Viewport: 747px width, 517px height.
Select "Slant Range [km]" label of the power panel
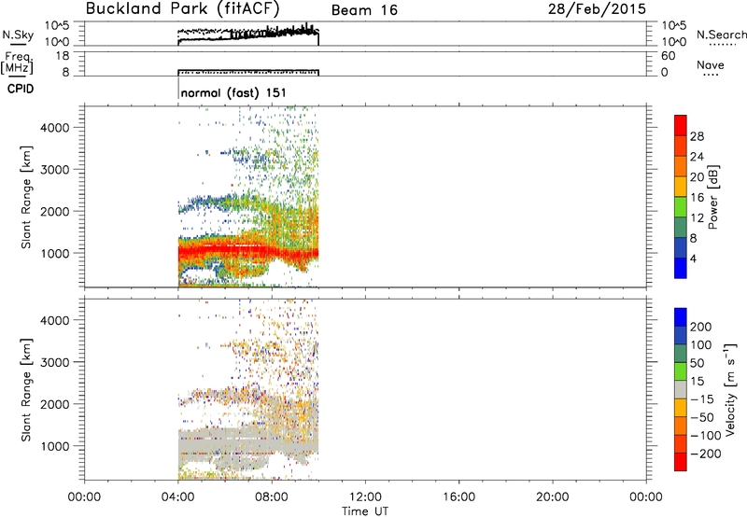coord(26,197)
